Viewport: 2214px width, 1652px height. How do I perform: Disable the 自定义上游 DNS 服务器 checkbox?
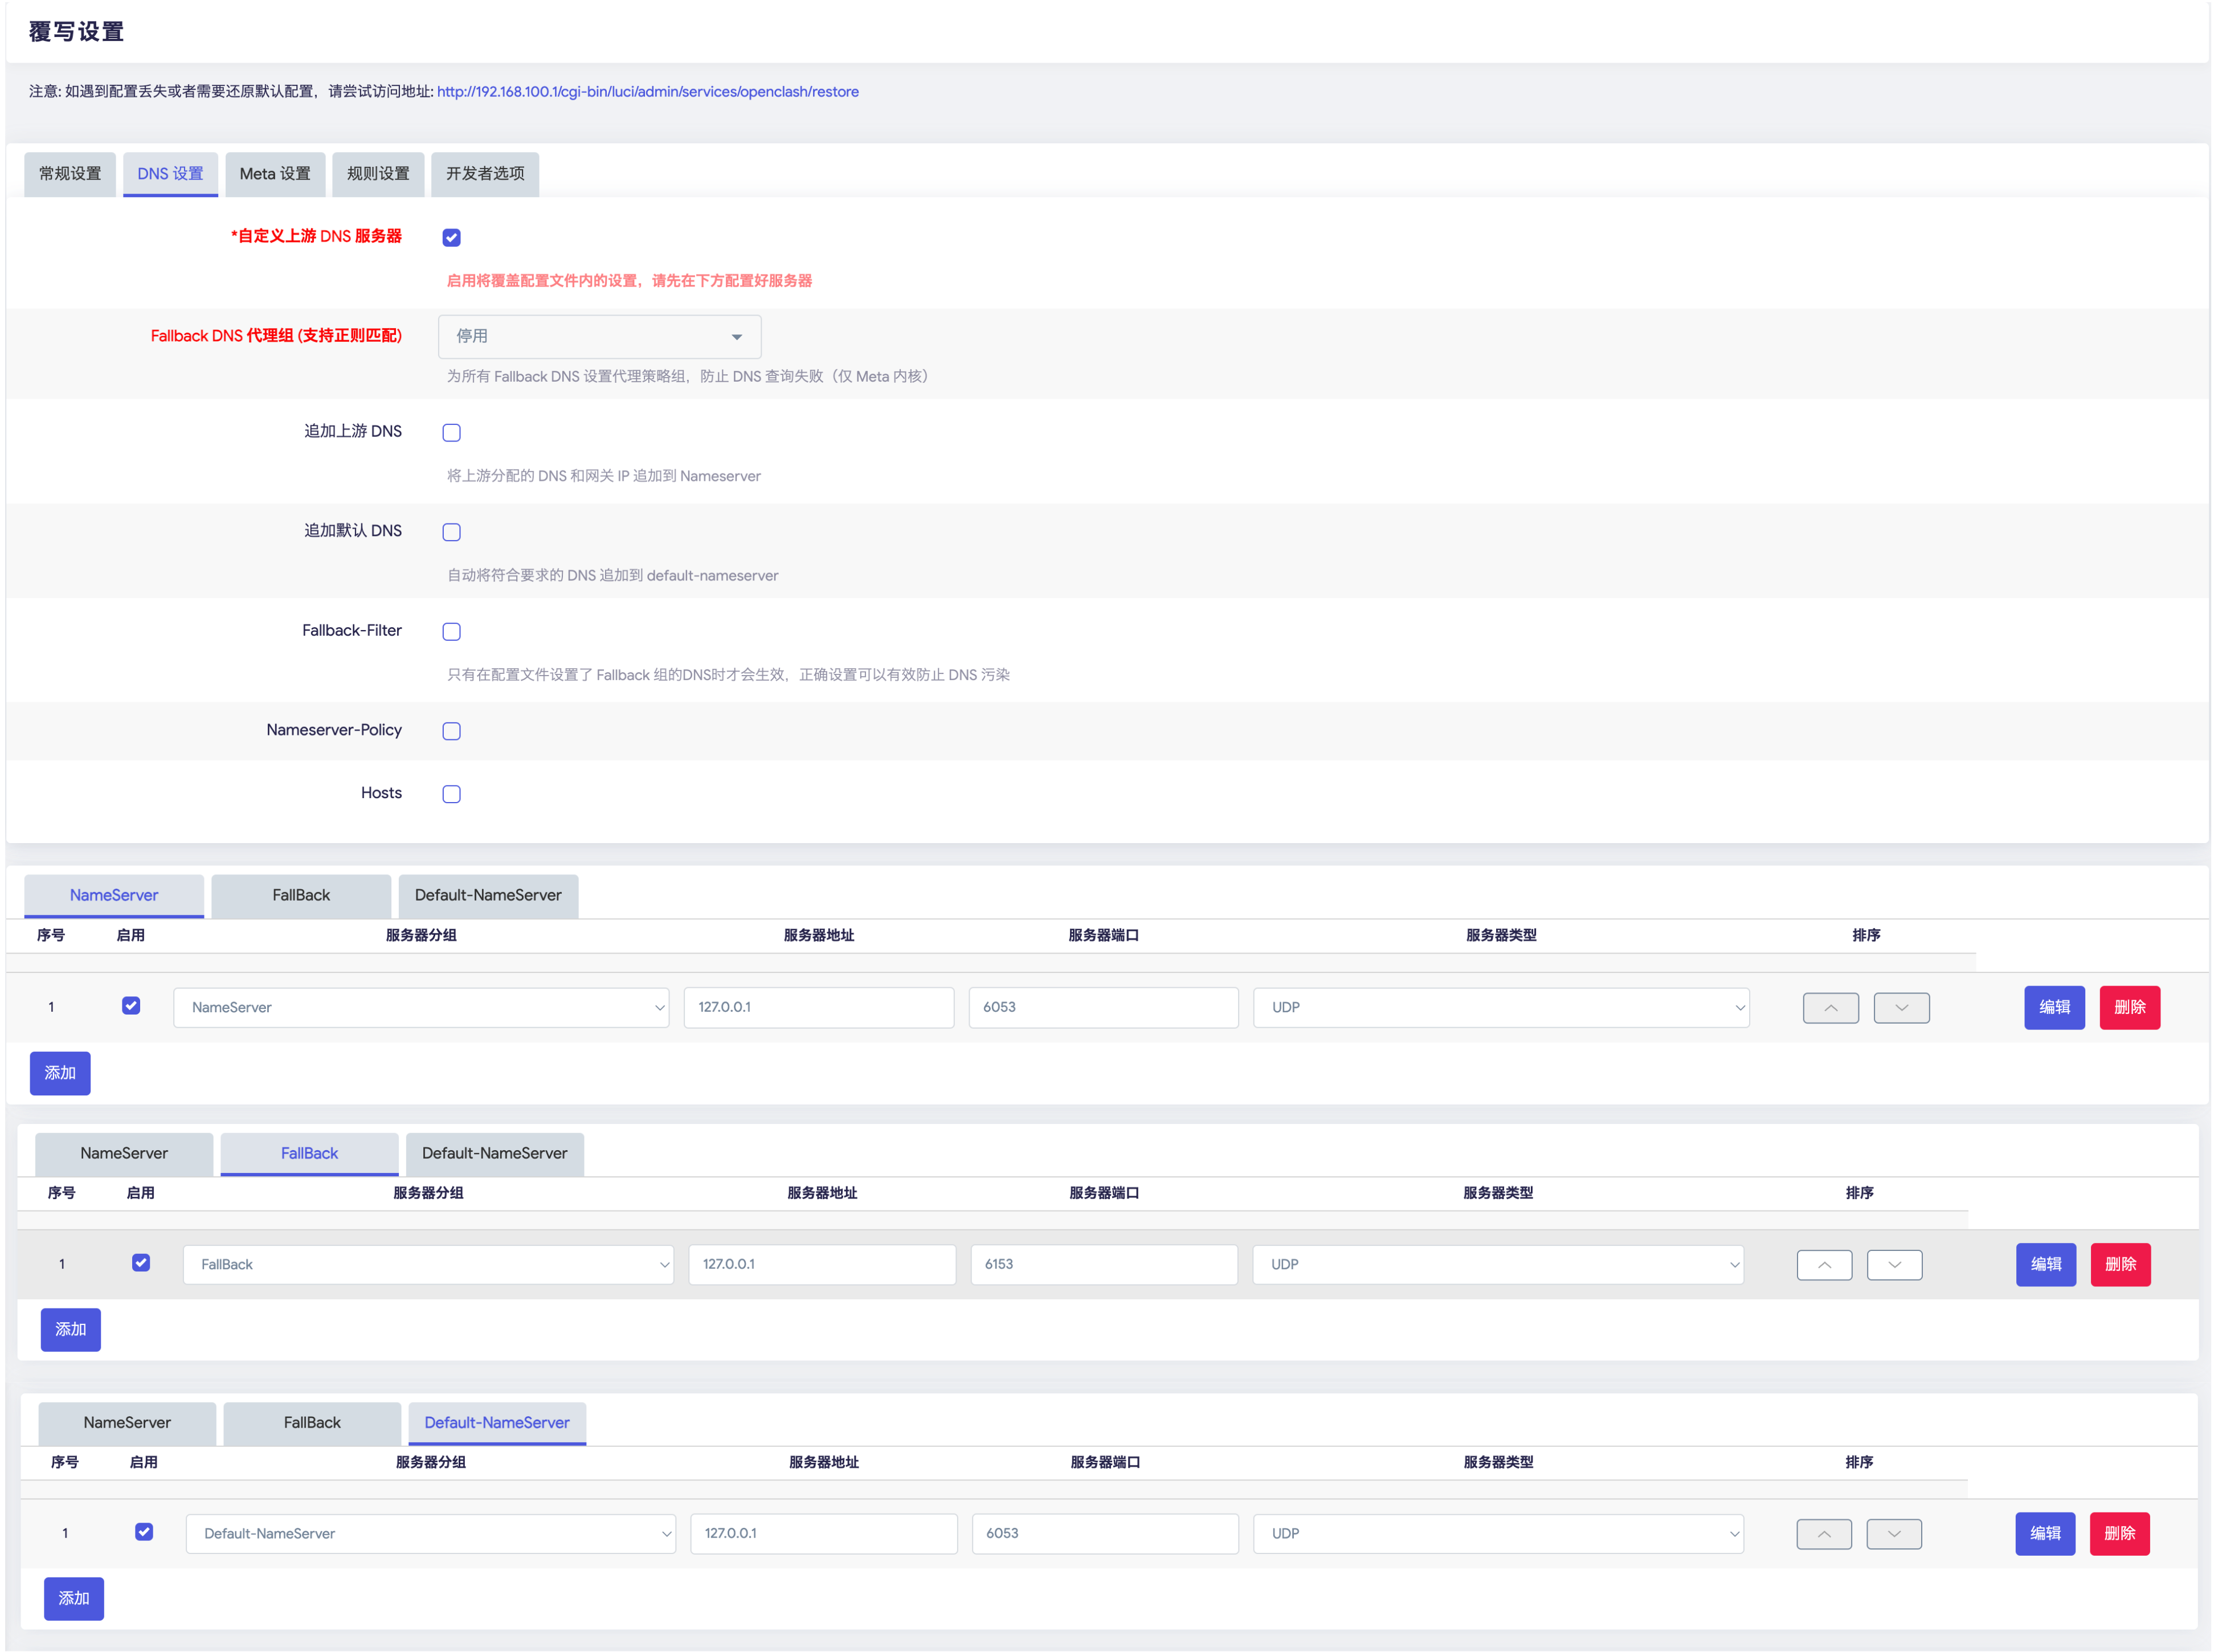pos(451,237)
